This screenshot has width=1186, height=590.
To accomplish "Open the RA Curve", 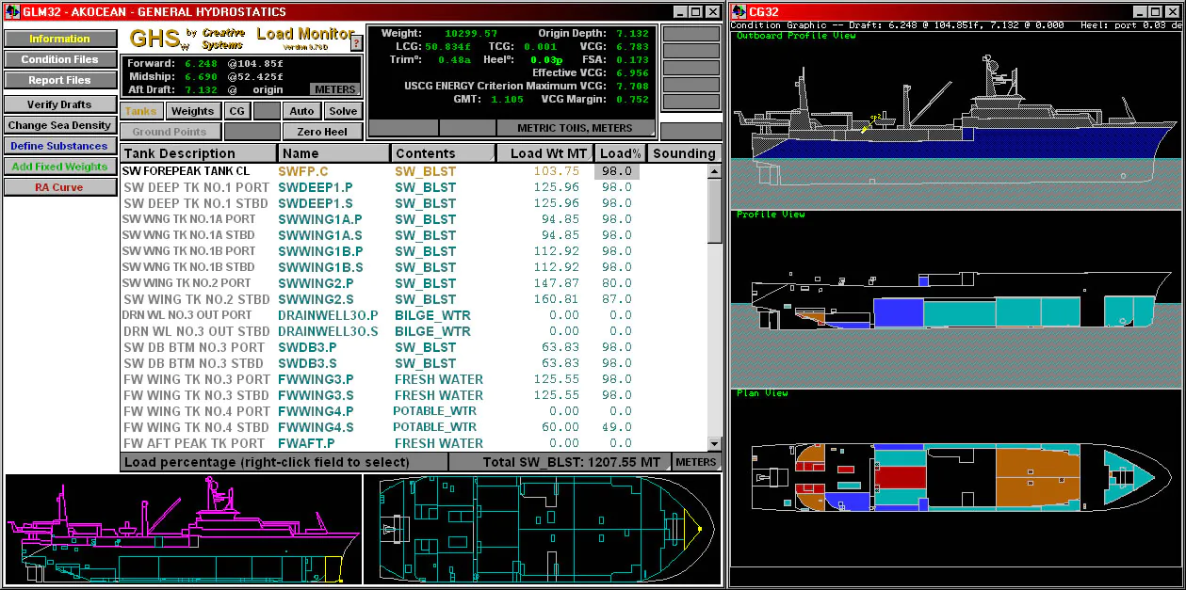I will pos(59,187).
